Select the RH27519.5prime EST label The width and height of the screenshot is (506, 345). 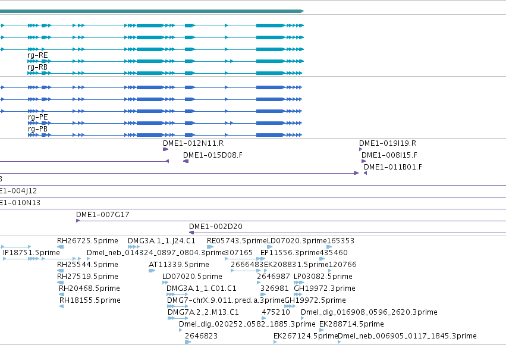tap(87, 277)
